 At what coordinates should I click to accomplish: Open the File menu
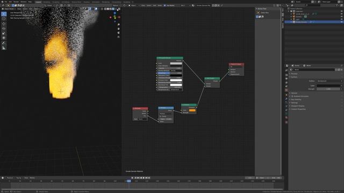(x=6, y=2)
